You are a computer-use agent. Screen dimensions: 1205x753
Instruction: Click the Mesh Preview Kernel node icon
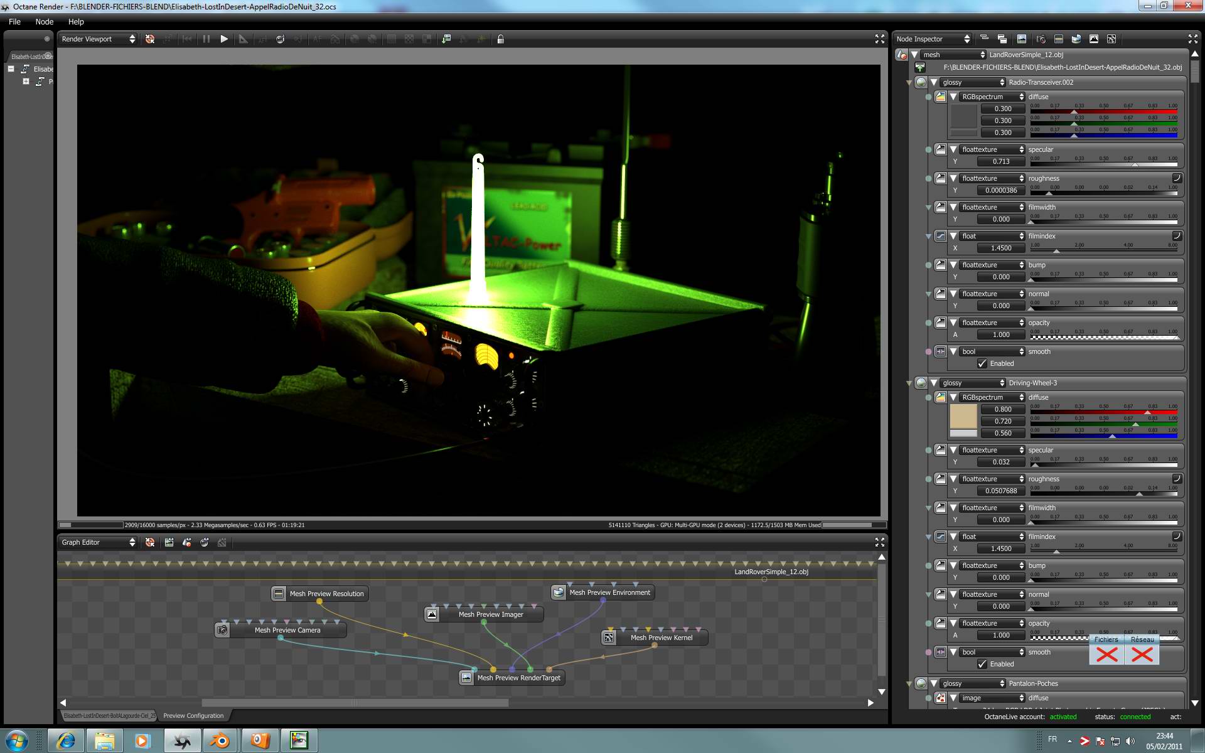point(609,638)
